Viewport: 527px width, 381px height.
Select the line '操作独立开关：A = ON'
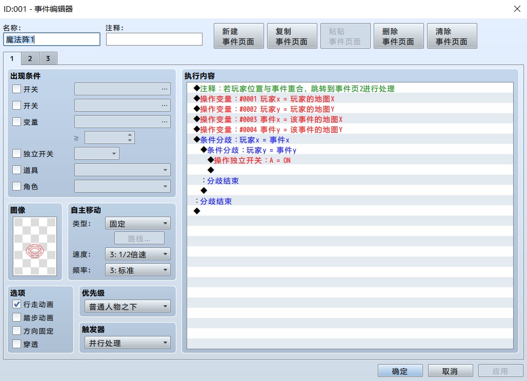coord(350,160)
